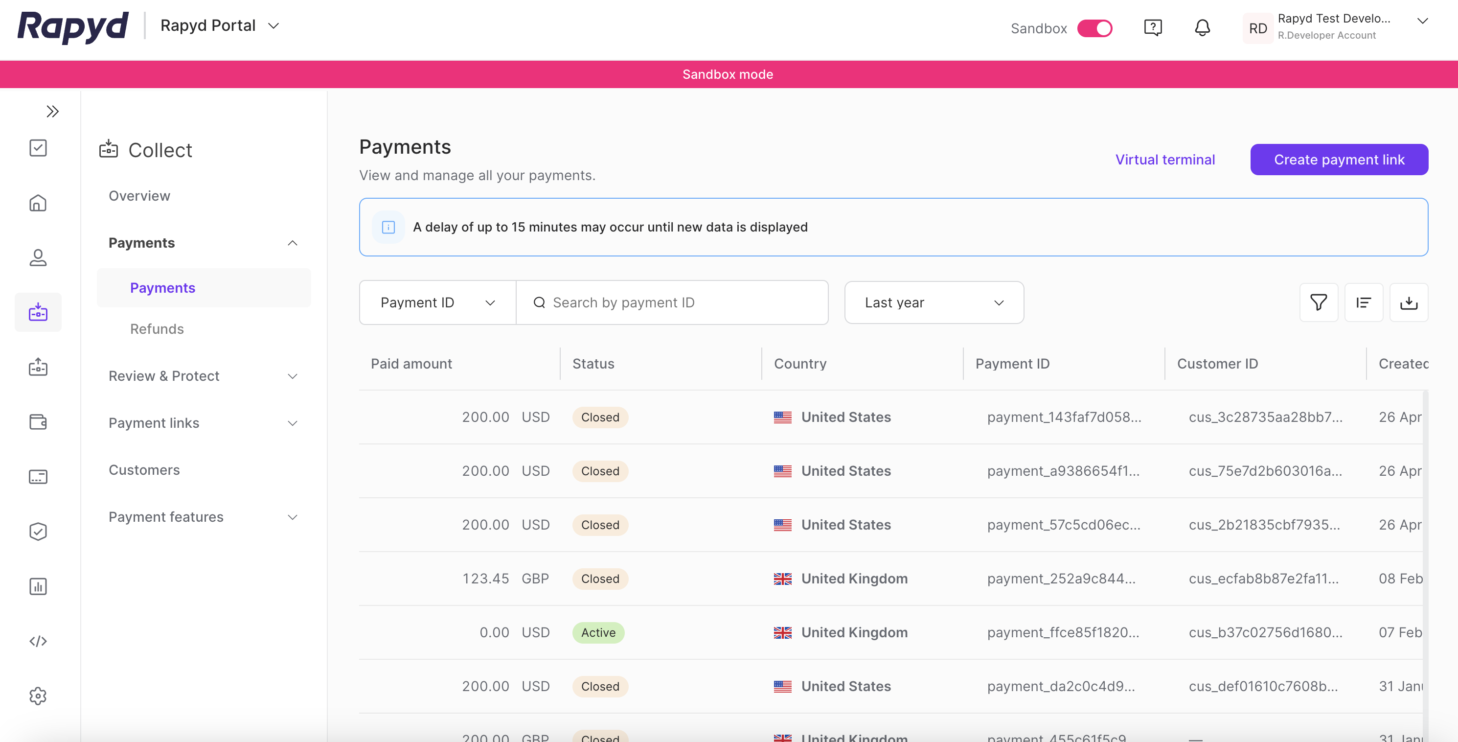Click the wallet icon in sidebar
Viewport: 1458px width, 742px height.
38,422
